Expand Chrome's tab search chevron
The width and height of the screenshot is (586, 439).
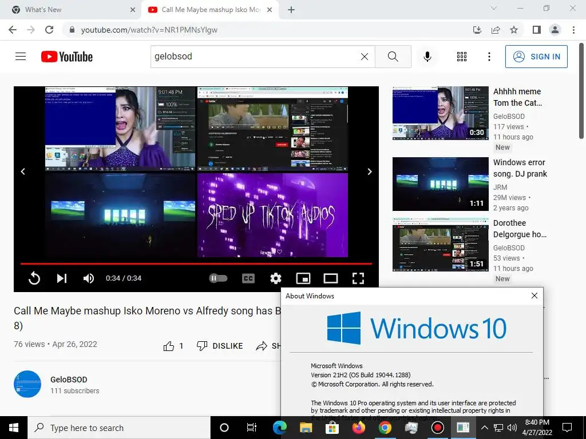(494, 8)
